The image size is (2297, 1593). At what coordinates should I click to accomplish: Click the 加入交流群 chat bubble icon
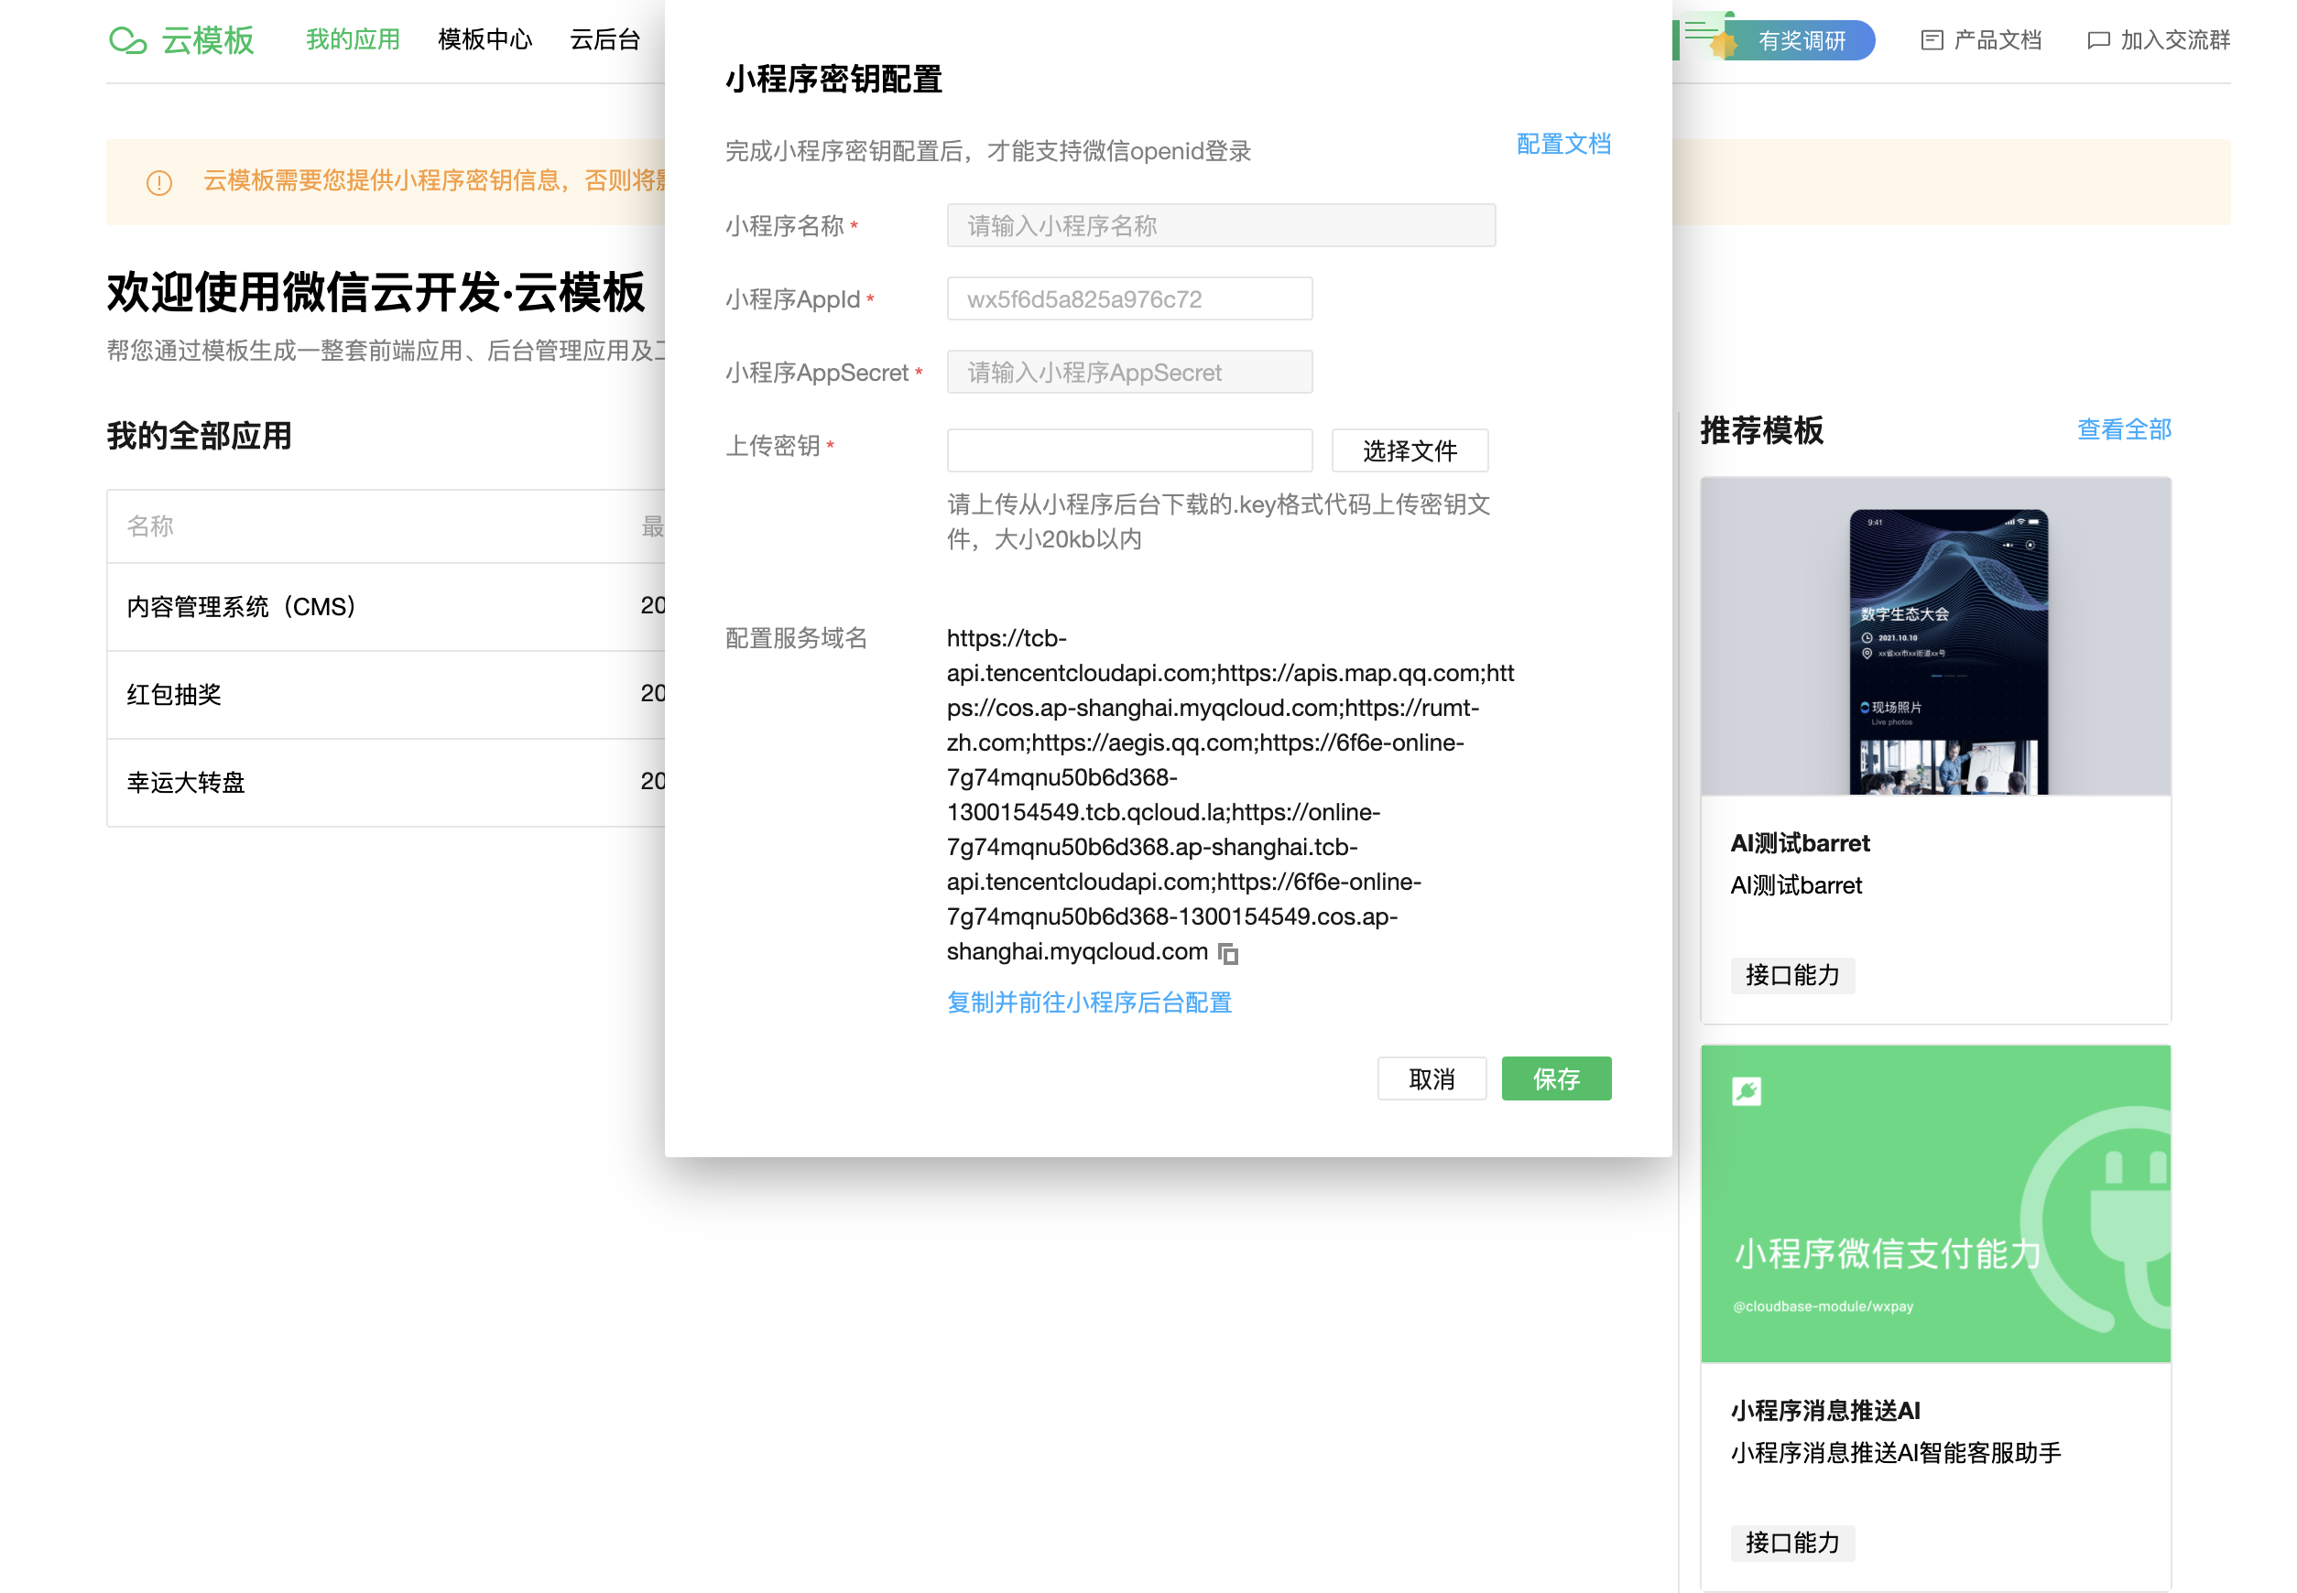click(x=2097, y=41)
